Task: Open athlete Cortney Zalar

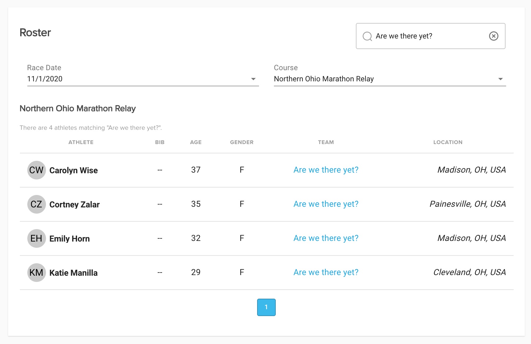Action: click(x=75, y=205)
